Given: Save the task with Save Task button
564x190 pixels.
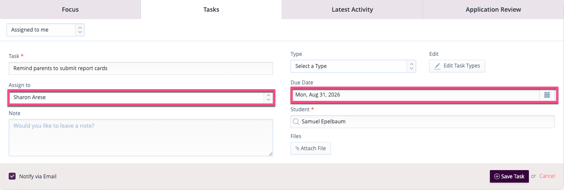Looking at the screenshot, I should (509, 176).
